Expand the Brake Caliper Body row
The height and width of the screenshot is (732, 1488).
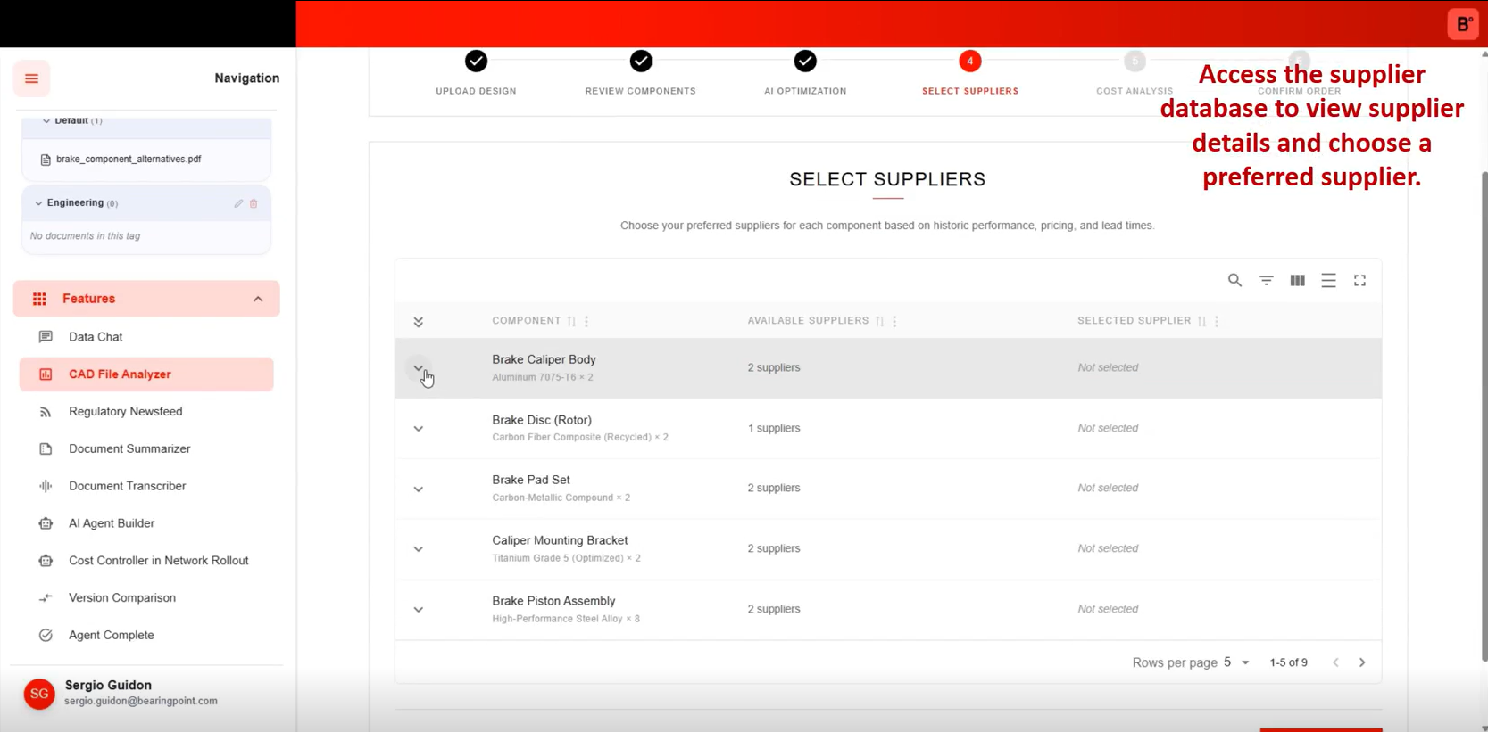(418, 367)
